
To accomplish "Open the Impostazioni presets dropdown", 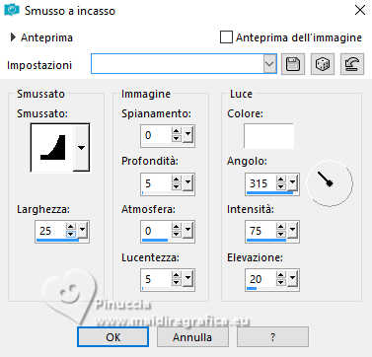I will point(269,64).
